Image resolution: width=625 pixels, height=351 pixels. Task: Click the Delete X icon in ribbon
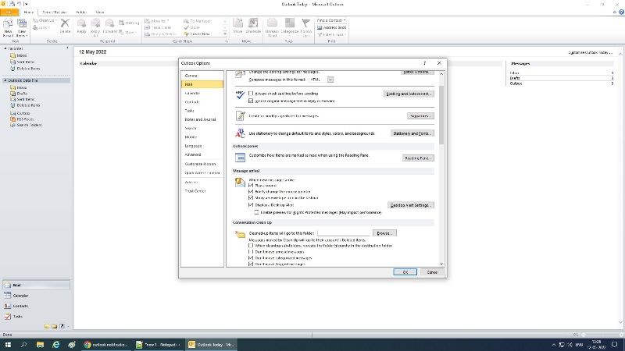tap(65, 23)
